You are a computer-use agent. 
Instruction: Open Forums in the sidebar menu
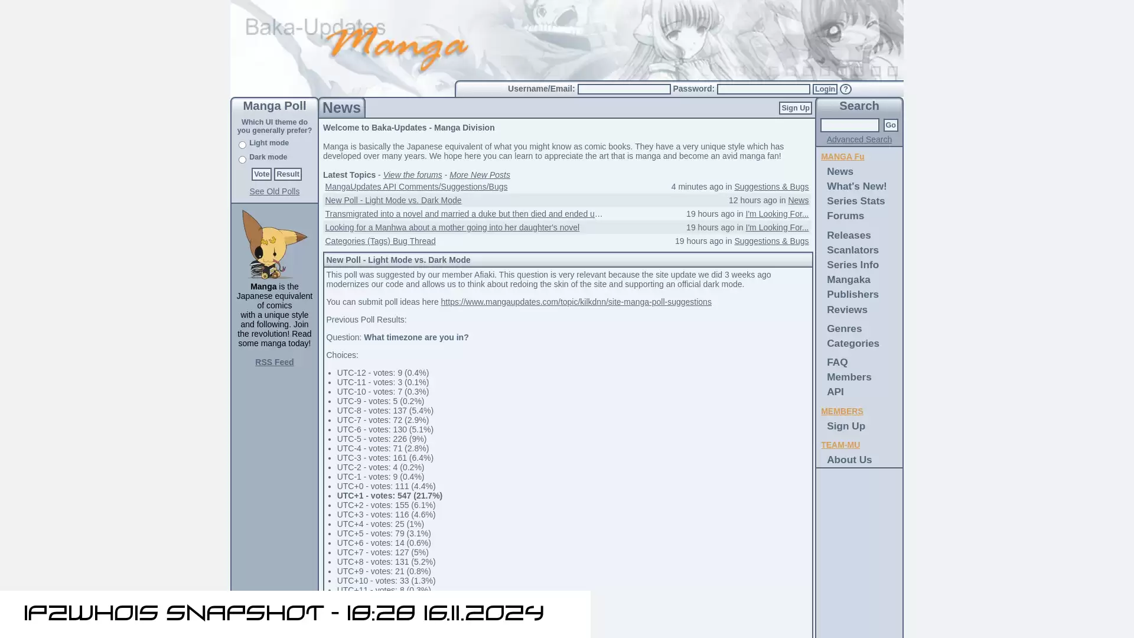coord(845,216)
